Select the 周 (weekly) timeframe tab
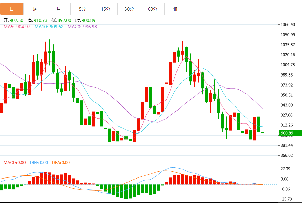304x203 pixels. click(35, 9)
